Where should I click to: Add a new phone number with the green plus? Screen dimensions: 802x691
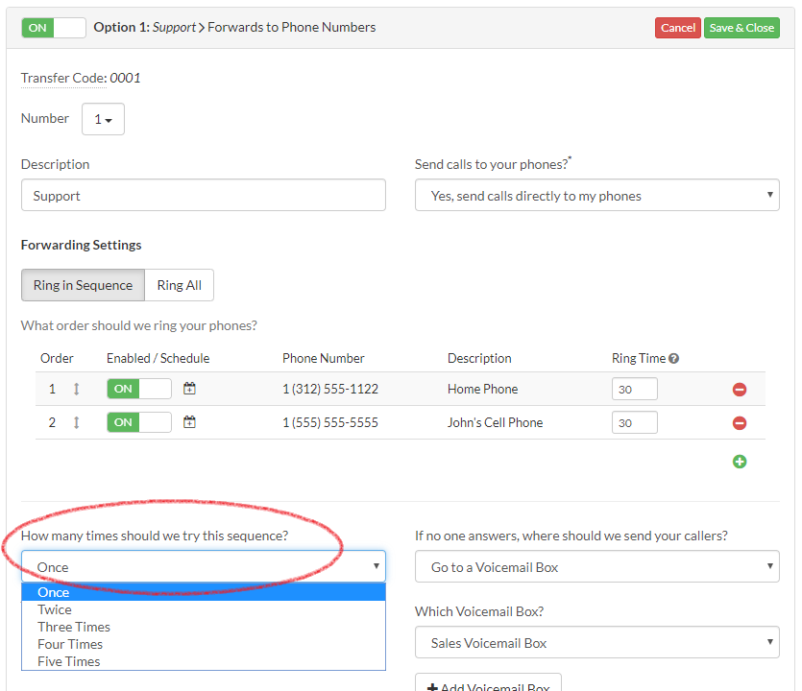[x=739, y=462]
